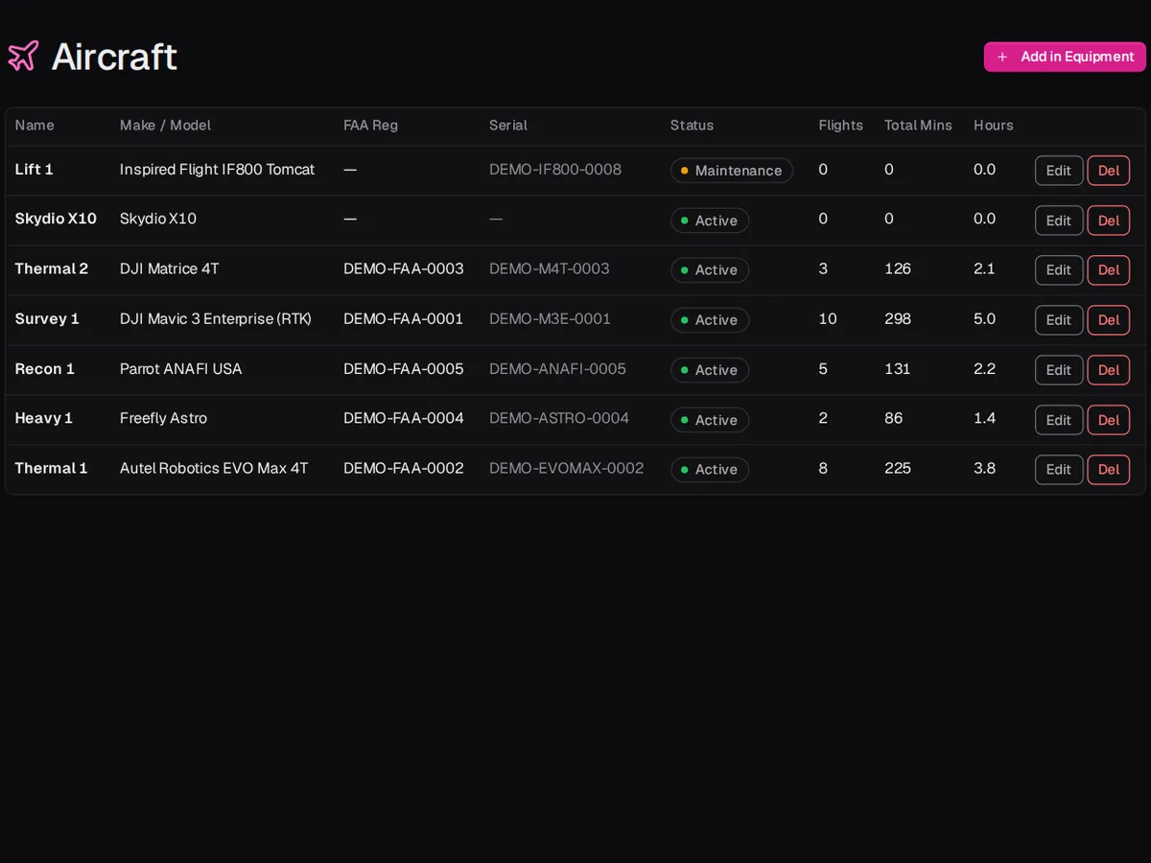The width and height of the screenshot is (1151, 863).
Task: Click the Aircraft page heading
Action: [x=114, y=57]
